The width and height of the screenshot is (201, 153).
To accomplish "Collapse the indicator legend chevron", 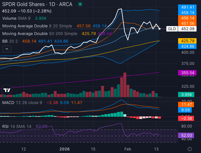I will click(x=7, y=49).
